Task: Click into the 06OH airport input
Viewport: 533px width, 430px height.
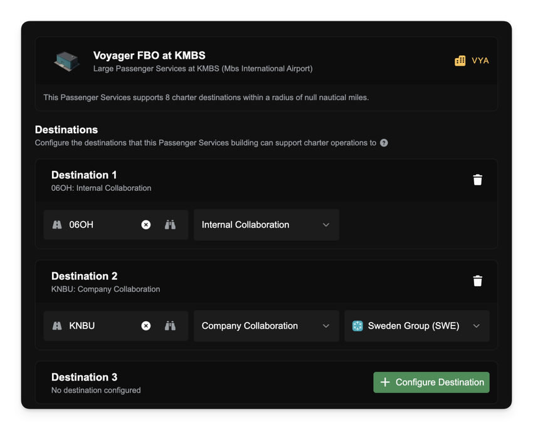Action: click(x=100, y=225)
